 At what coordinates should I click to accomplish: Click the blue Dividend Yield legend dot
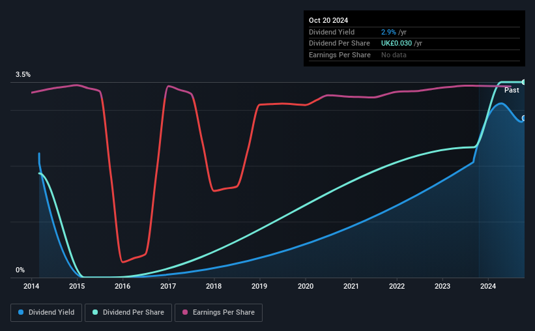(21, 312)
